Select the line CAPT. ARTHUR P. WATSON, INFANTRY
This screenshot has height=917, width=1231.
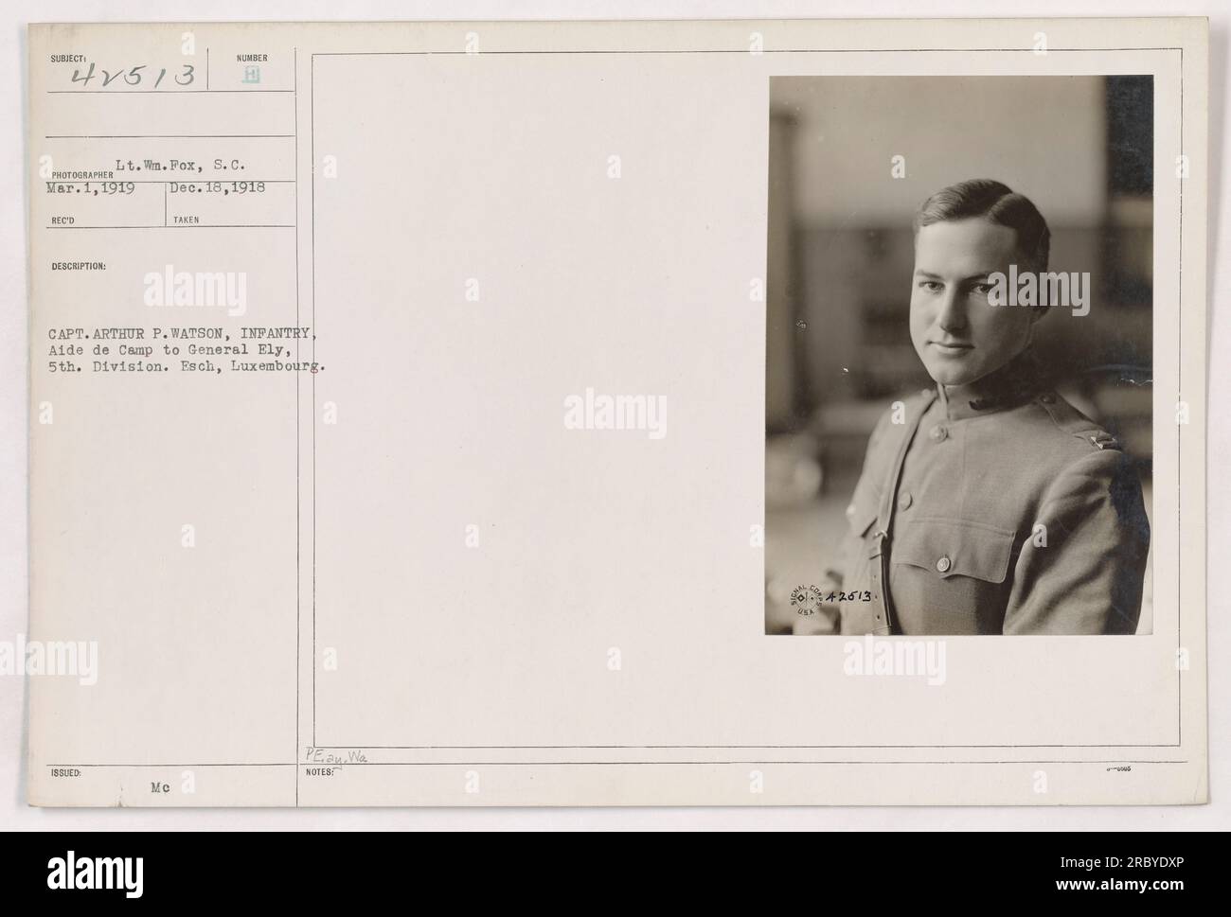coord(182,332)
